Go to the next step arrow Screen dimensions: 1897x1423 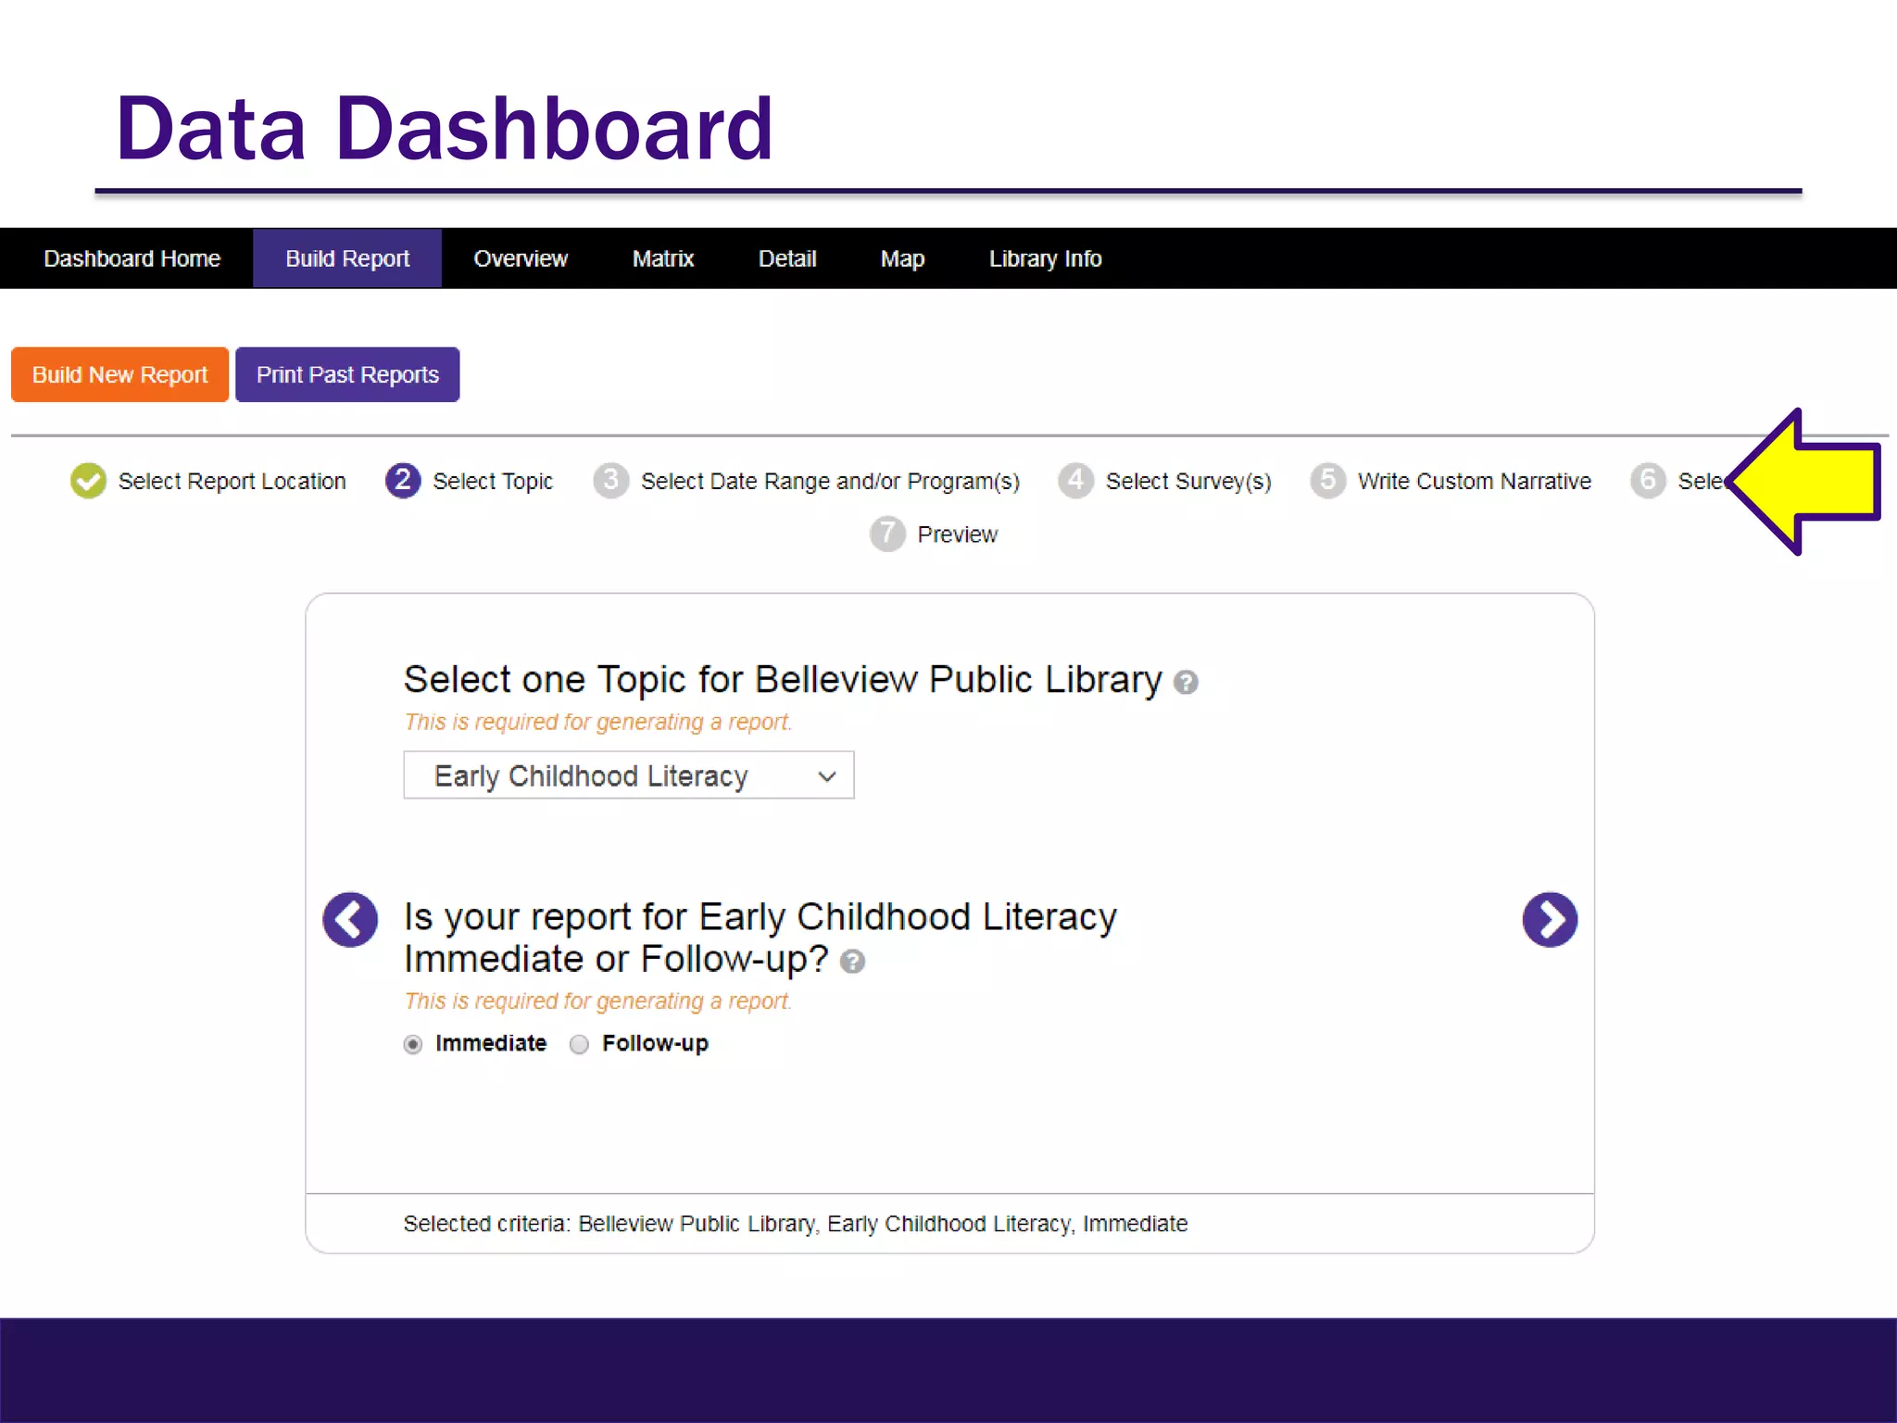point(1550,919)
